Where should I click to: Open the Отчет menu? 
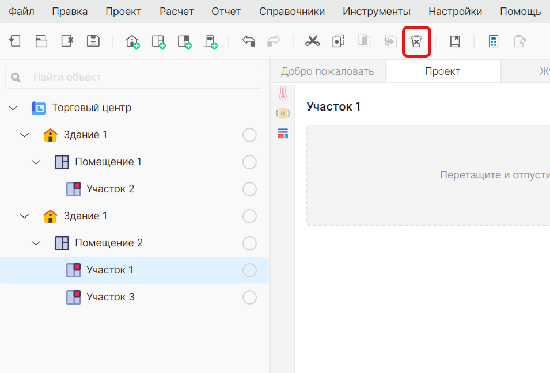tap(226, 12)
